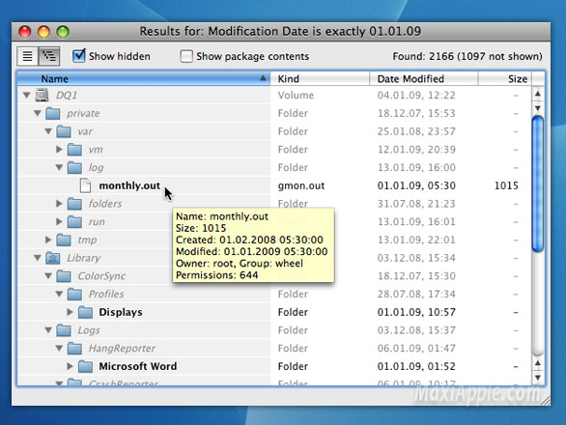Click the window resize grip handle
The height and width of the screenshot is (425, 566).
pyautogui.click(x=546, y=400)
